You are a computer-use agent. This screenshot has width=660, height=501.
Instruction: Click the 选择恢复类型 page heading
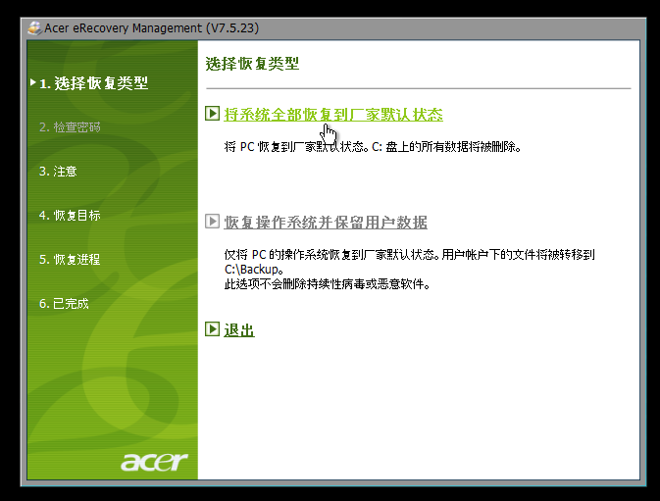[252, 64]
